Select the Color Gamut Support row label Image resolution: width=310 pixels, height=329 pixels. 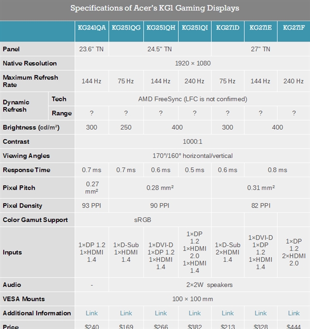tap(35, 220)
